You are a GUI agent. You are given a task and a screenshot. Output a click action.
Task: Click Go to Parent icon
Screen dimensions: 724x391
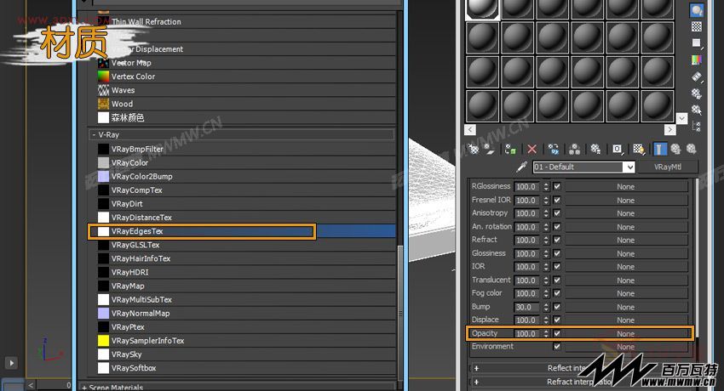[x=675, y=149]
